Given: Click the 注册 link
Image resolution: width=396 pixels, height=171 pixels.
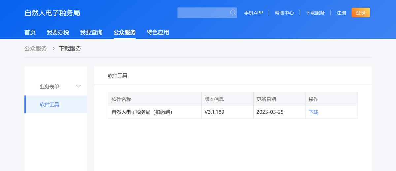Looking at the screenshot, I should pyautogui.click(x=341, y=13).
